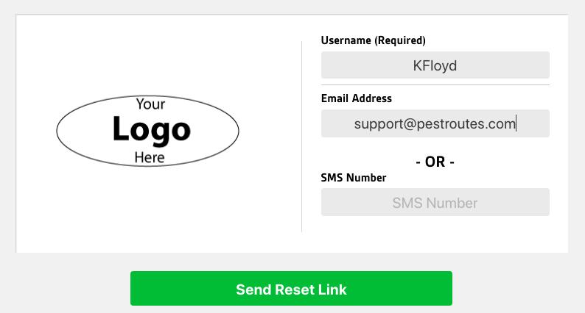Viewport: 585px width, 313px height.
Task: Click the word Here inside the logo
Action: [150, 157]
